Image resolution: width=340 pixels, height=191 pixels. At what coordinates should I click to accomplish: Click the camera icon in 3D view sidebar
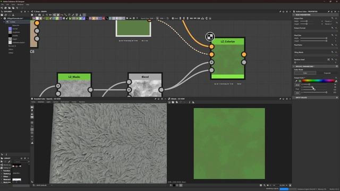(32, 107)
